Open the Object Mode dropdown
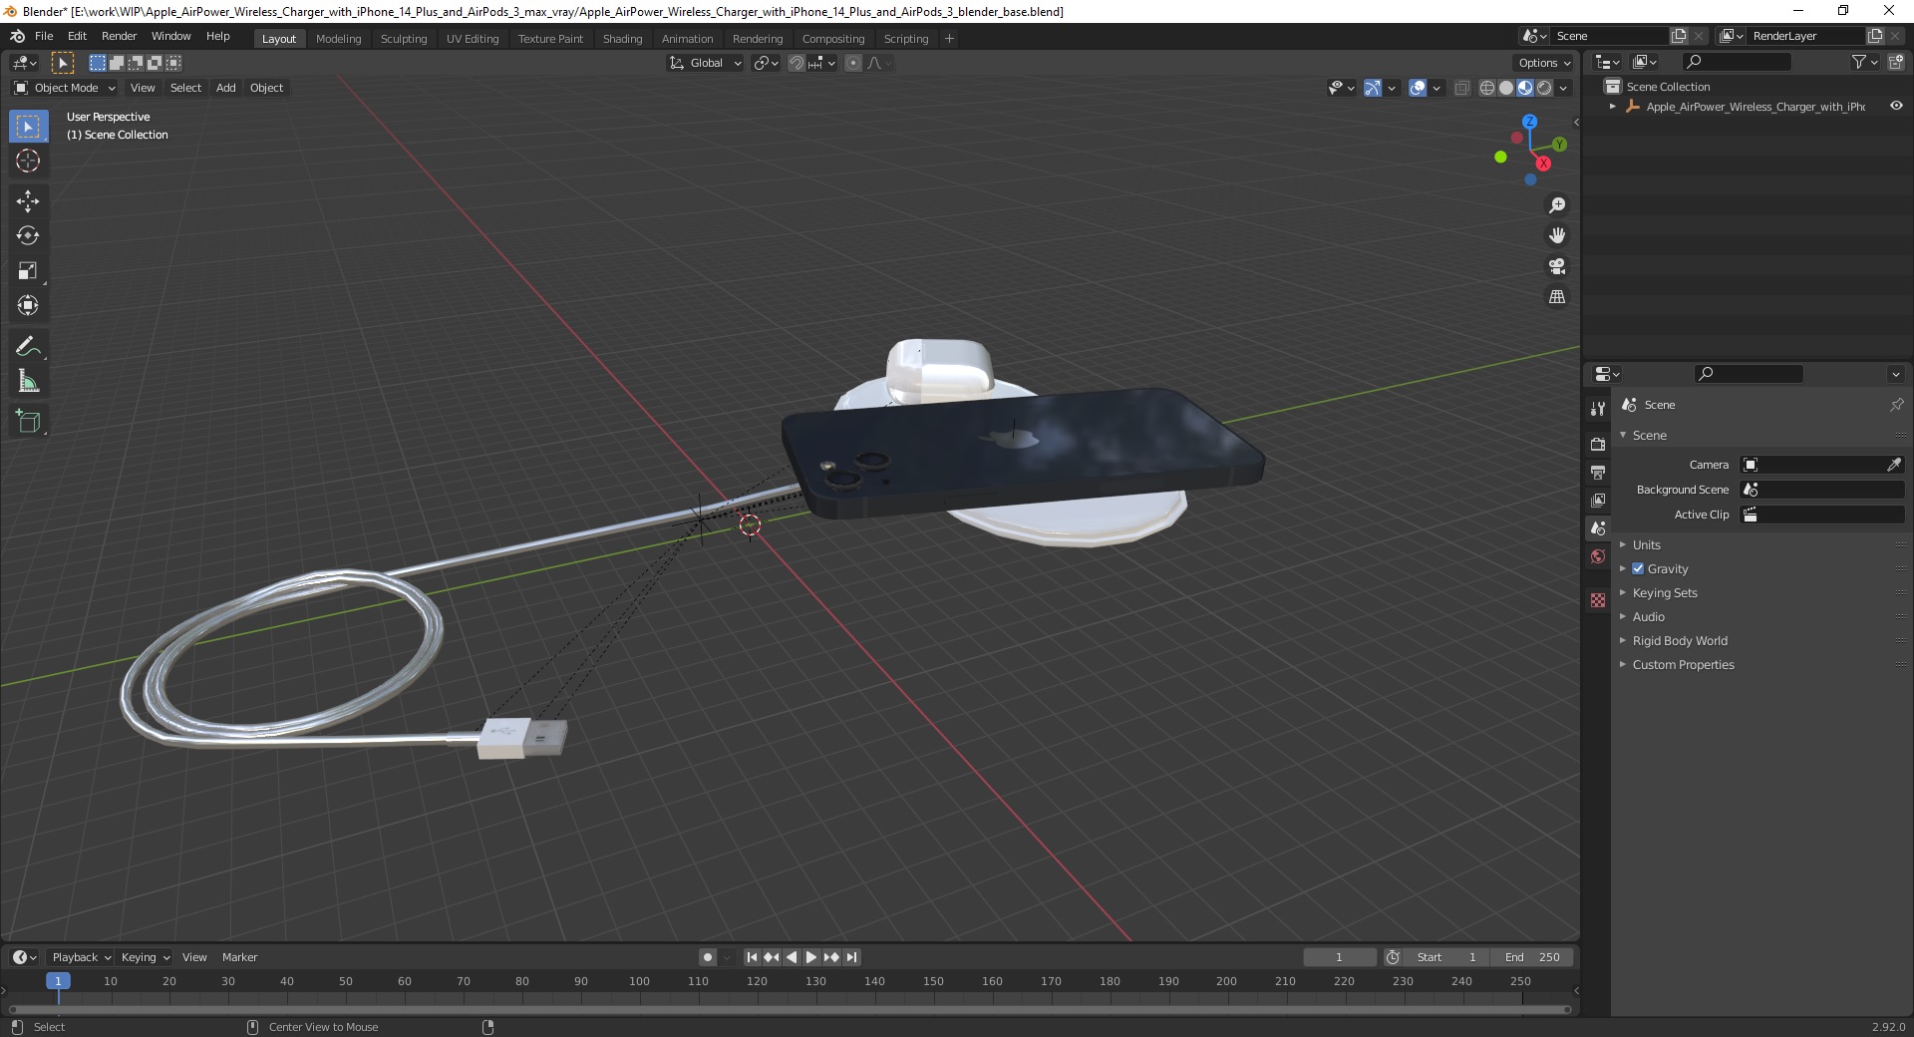This screenshot has height=1037, width=1914. click(x=65, y=88)
